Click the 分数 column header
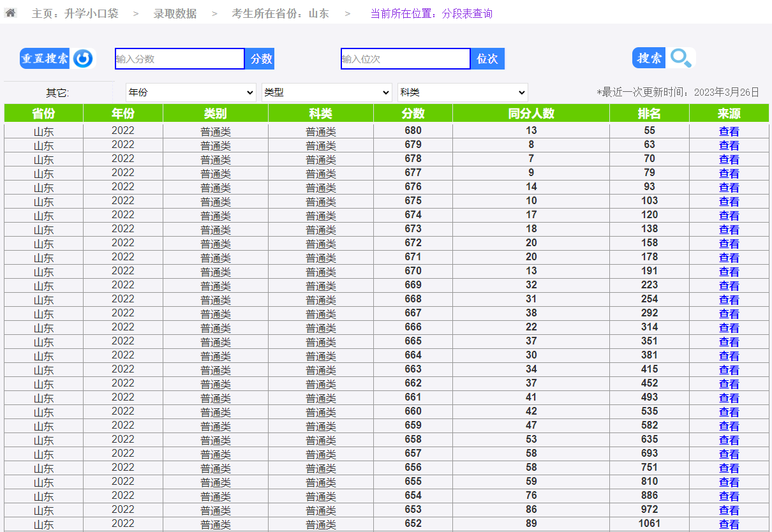772x532 pixels. point(413,114)
